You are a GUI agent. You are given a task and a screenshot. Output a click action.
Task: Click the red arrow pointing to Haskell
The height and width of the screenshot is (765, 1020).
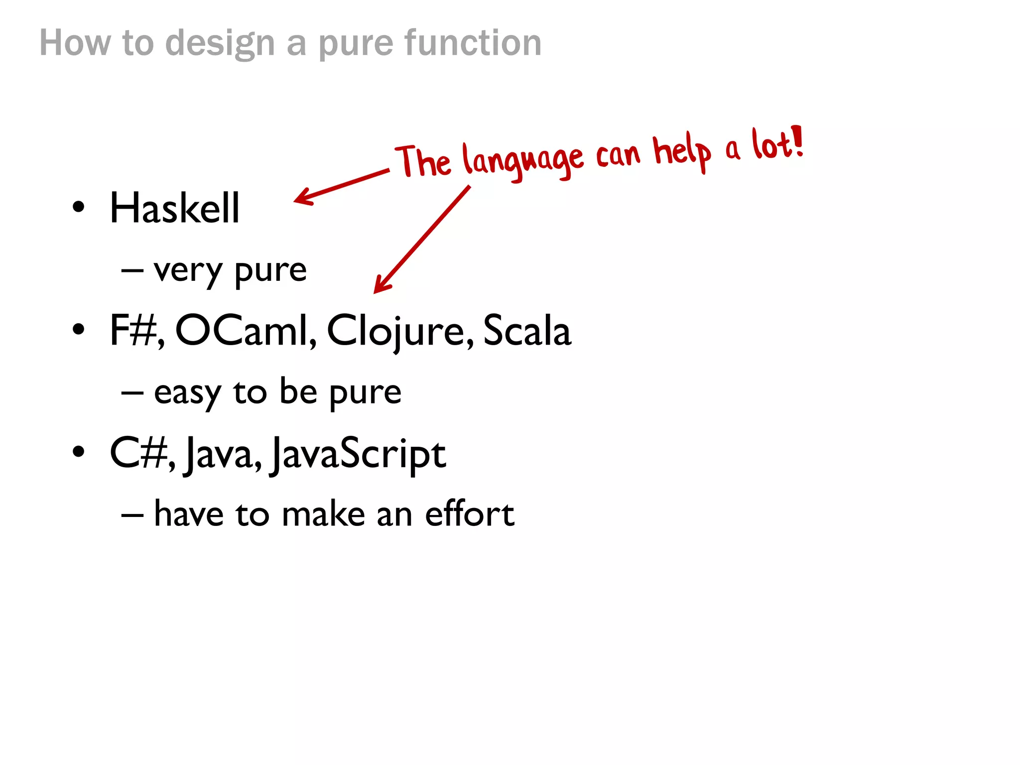coord(341,186)
